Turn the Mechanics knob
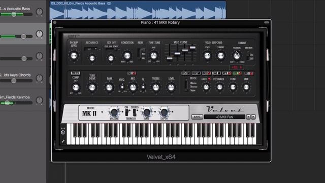Image resolution: width=325 pixels, height=183 pixels. point(92,58)
